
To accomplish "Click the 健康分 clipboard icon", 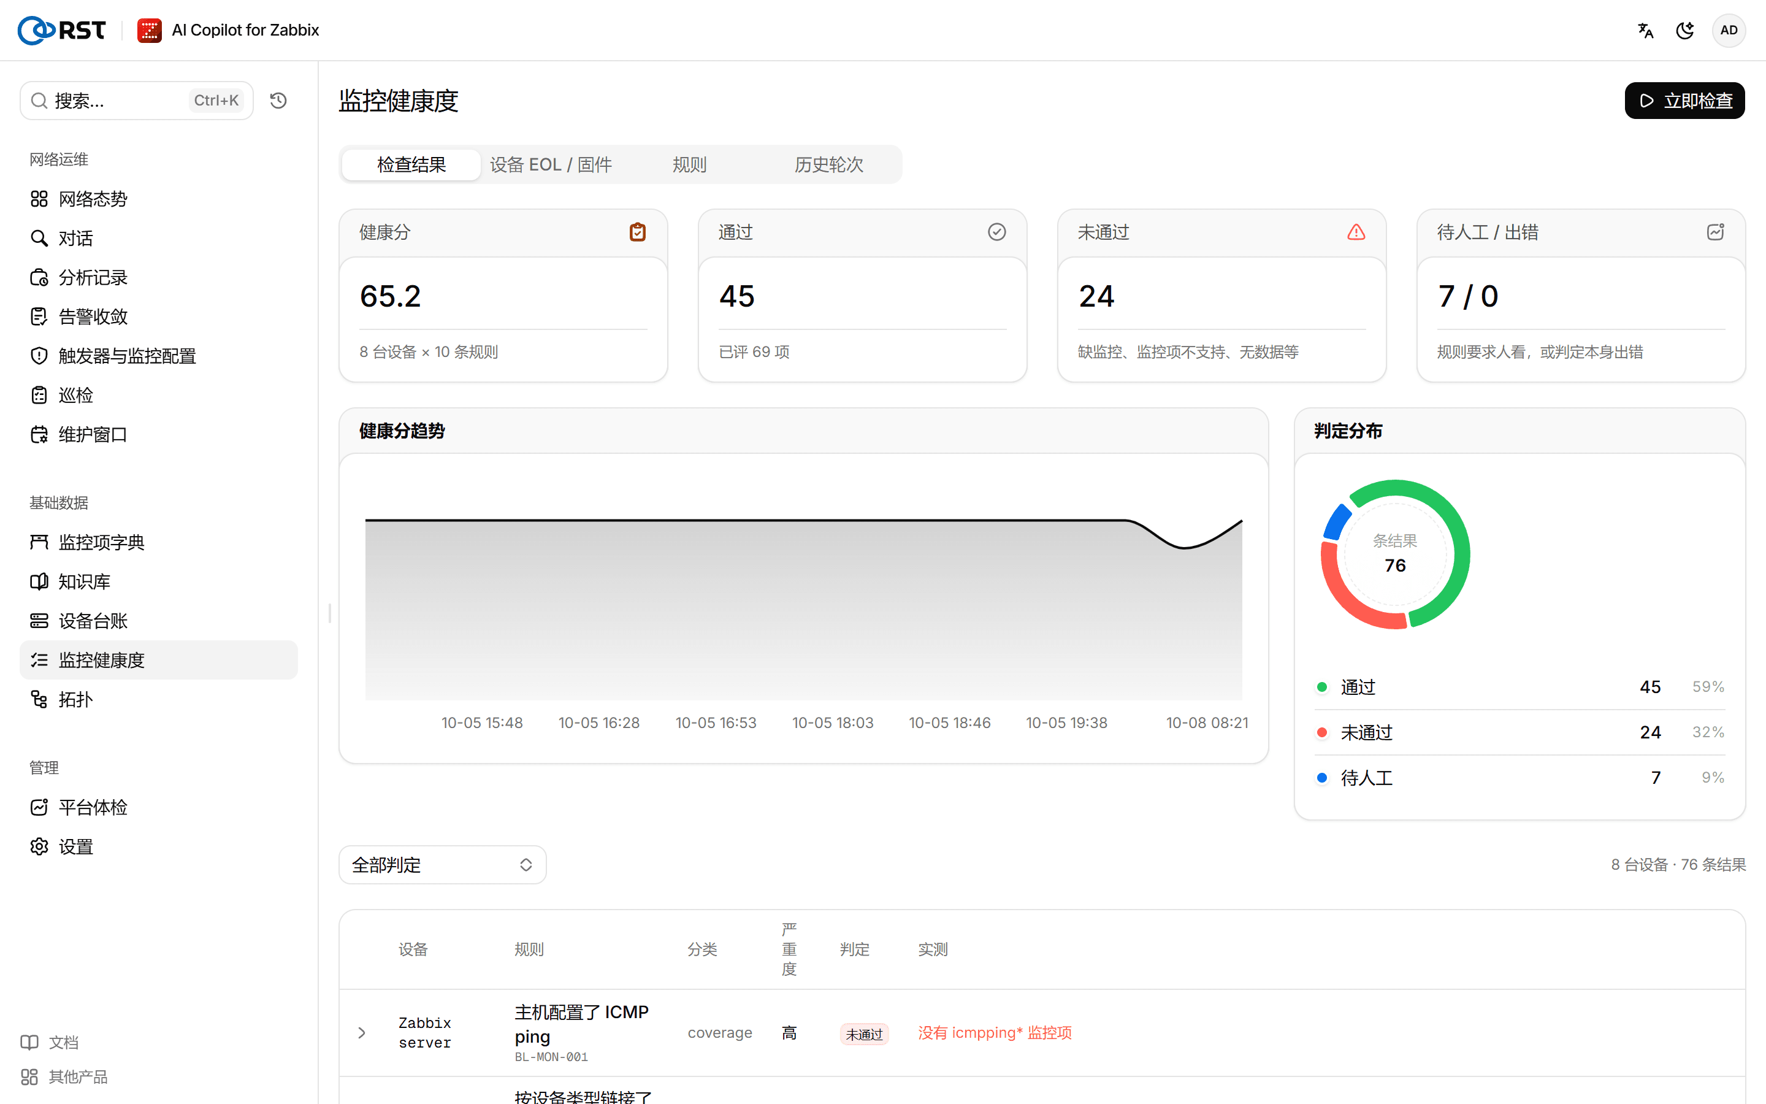I will [x=637, y=231].
